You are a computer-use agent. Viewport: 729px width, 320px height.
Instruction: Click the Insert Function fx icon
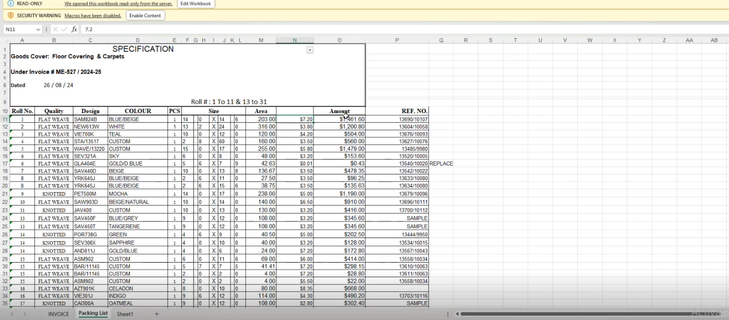click(74, 29)
